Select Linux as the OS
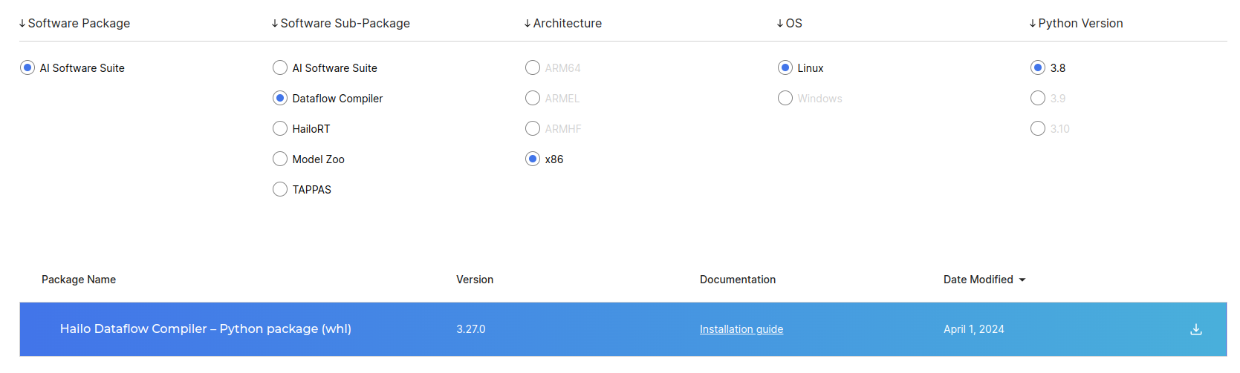This screenshot has height=373, width=1240. (785, 68)
